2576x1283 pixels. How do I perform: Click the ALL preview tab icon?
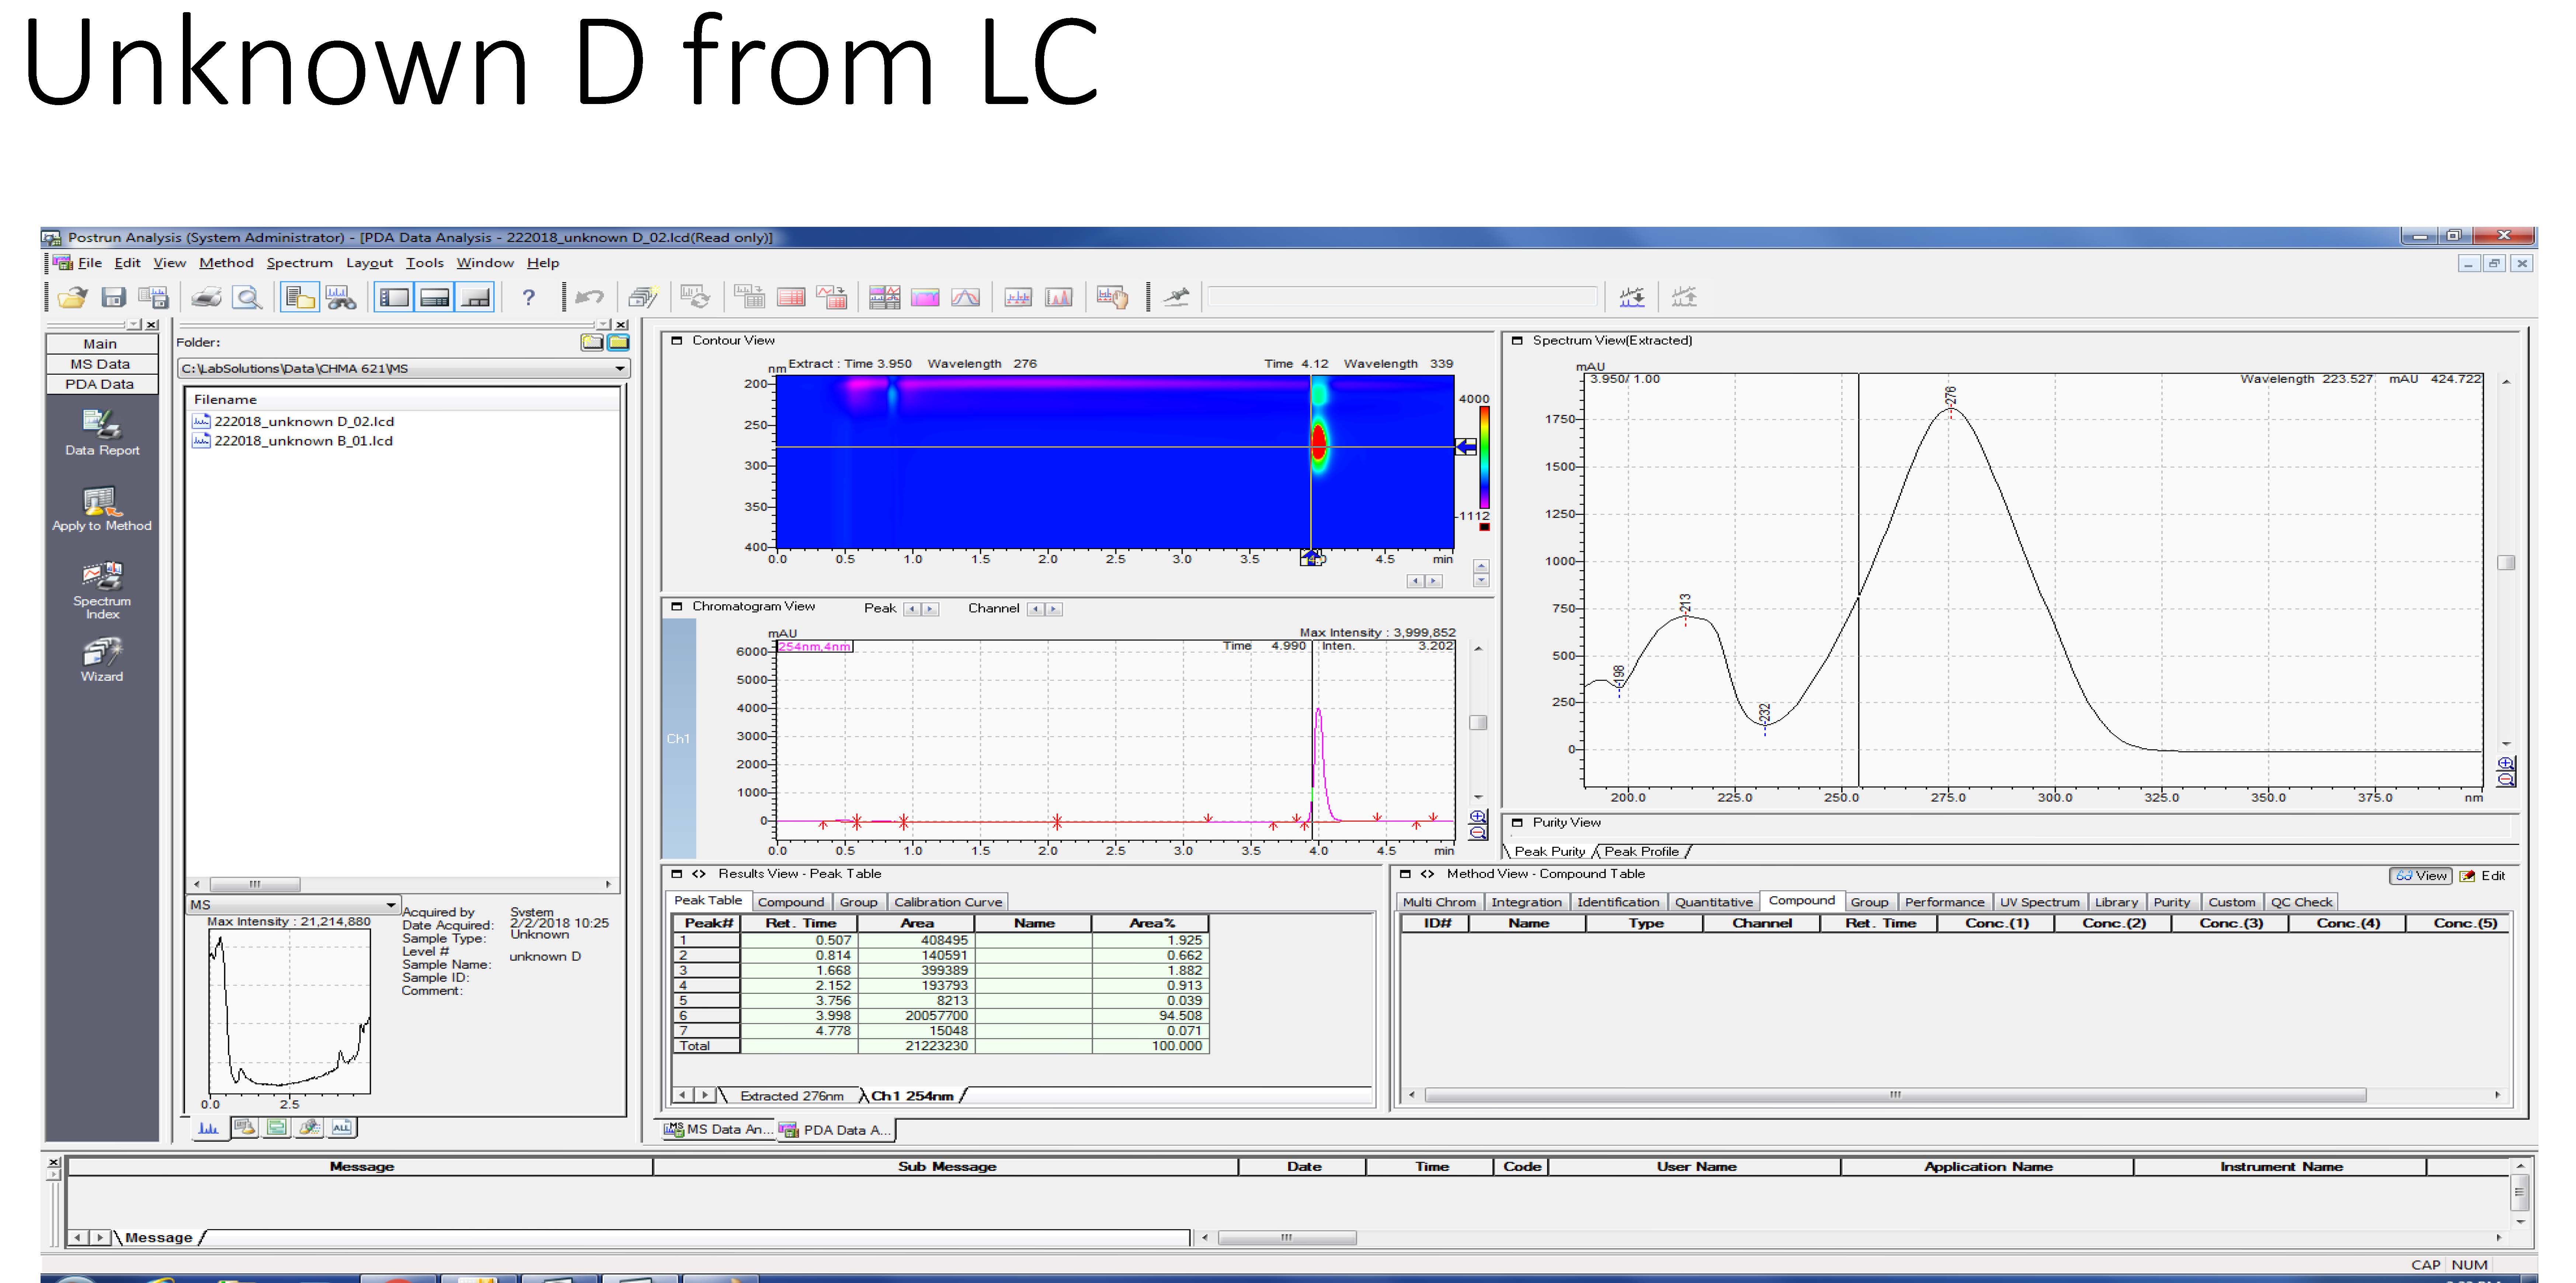pyautogui.click(x=342, y=1128)
